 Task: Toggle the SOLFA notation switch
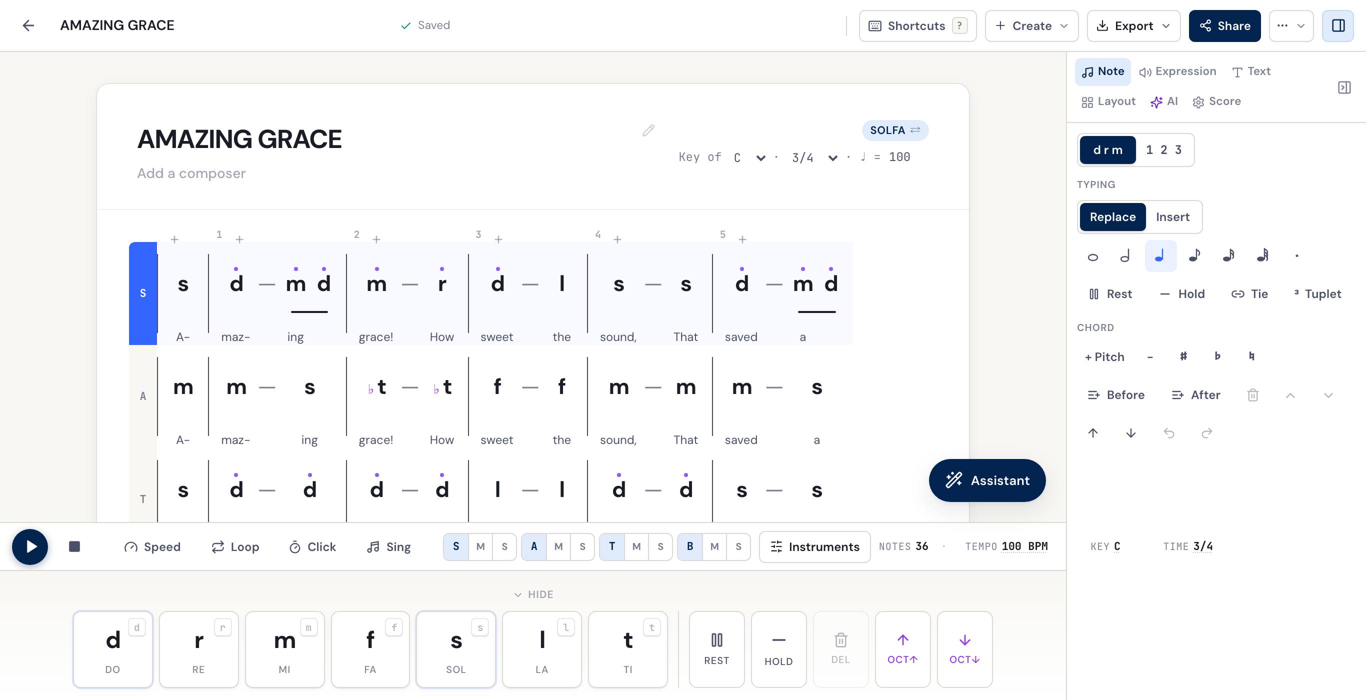point(895,130)
